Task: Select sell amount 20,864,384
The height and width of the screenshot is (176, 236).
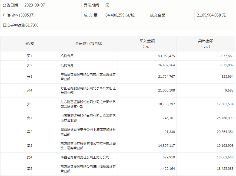Action: [225, 132]
